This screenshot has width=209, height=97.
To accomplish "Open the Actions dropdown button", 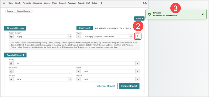I will tap(139, 18).
